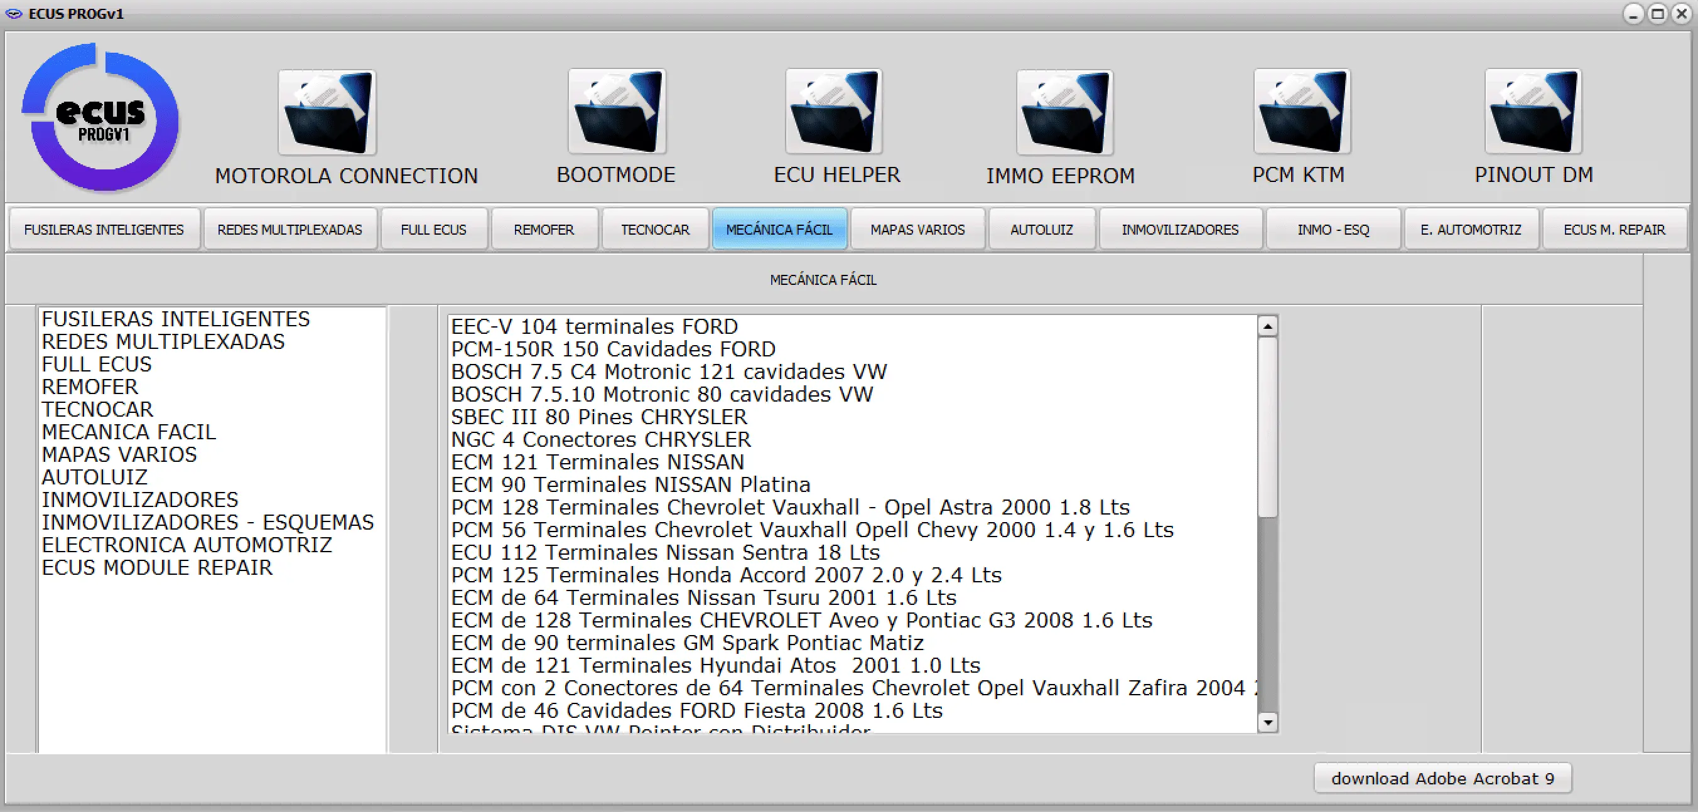This screenshot has width=1698, height=812.
Task: Open the MOTOROLA CONNECTION folder icon
Action: pos(327,112)
